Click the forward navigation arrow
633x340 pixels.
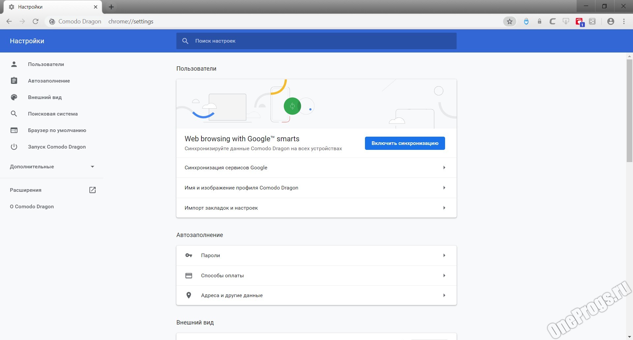click(22, 21)
